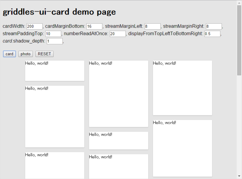Screen dimensions: 242x179
Task: Click the 'card.shadow_depth:' label text
Action: pyautogui.click(x=24, y=41)
